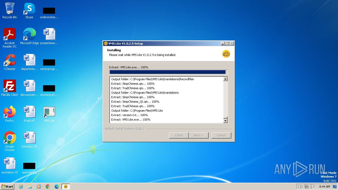Screen dimensions: 338x190
Task: Click the system clock showing 8:44 AM
Action: tap(325, 187)
